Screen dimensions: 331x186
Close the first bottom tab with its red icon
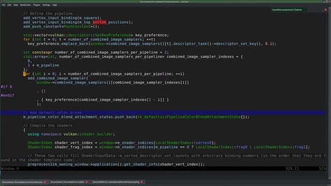click(x=45, y=182)
